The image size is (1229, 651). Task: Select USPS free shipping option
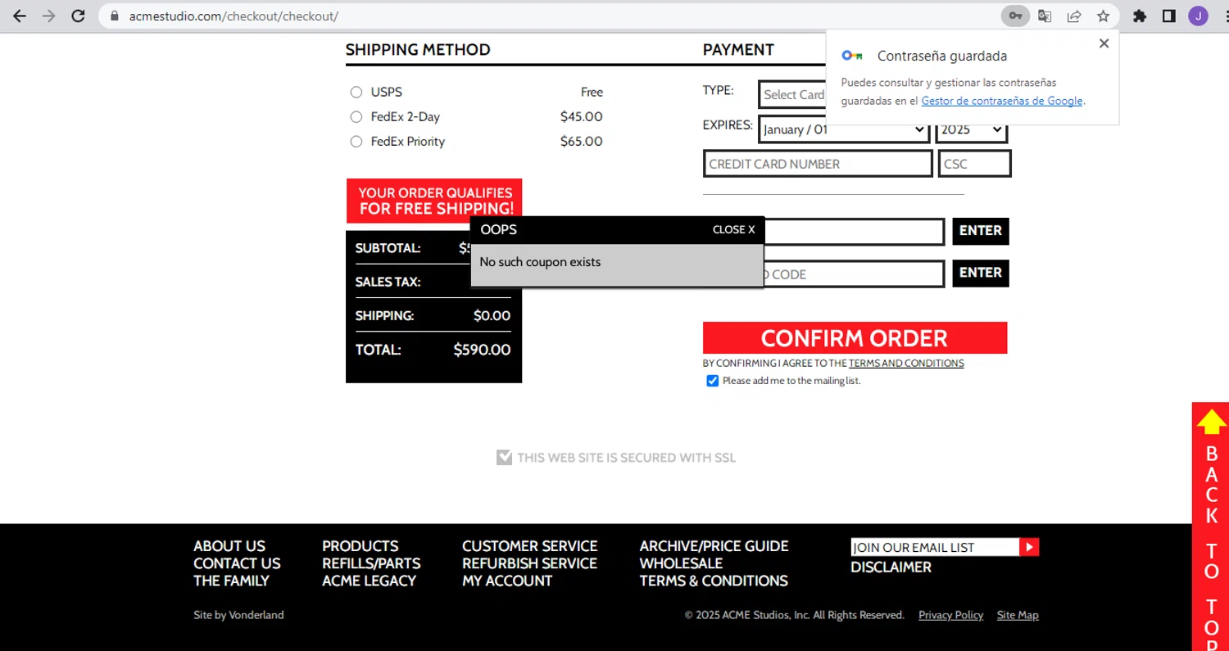[x=356, y=93]
